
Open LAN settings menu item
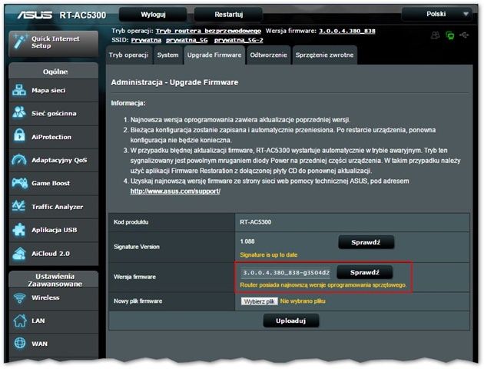(x=54, y=321)
